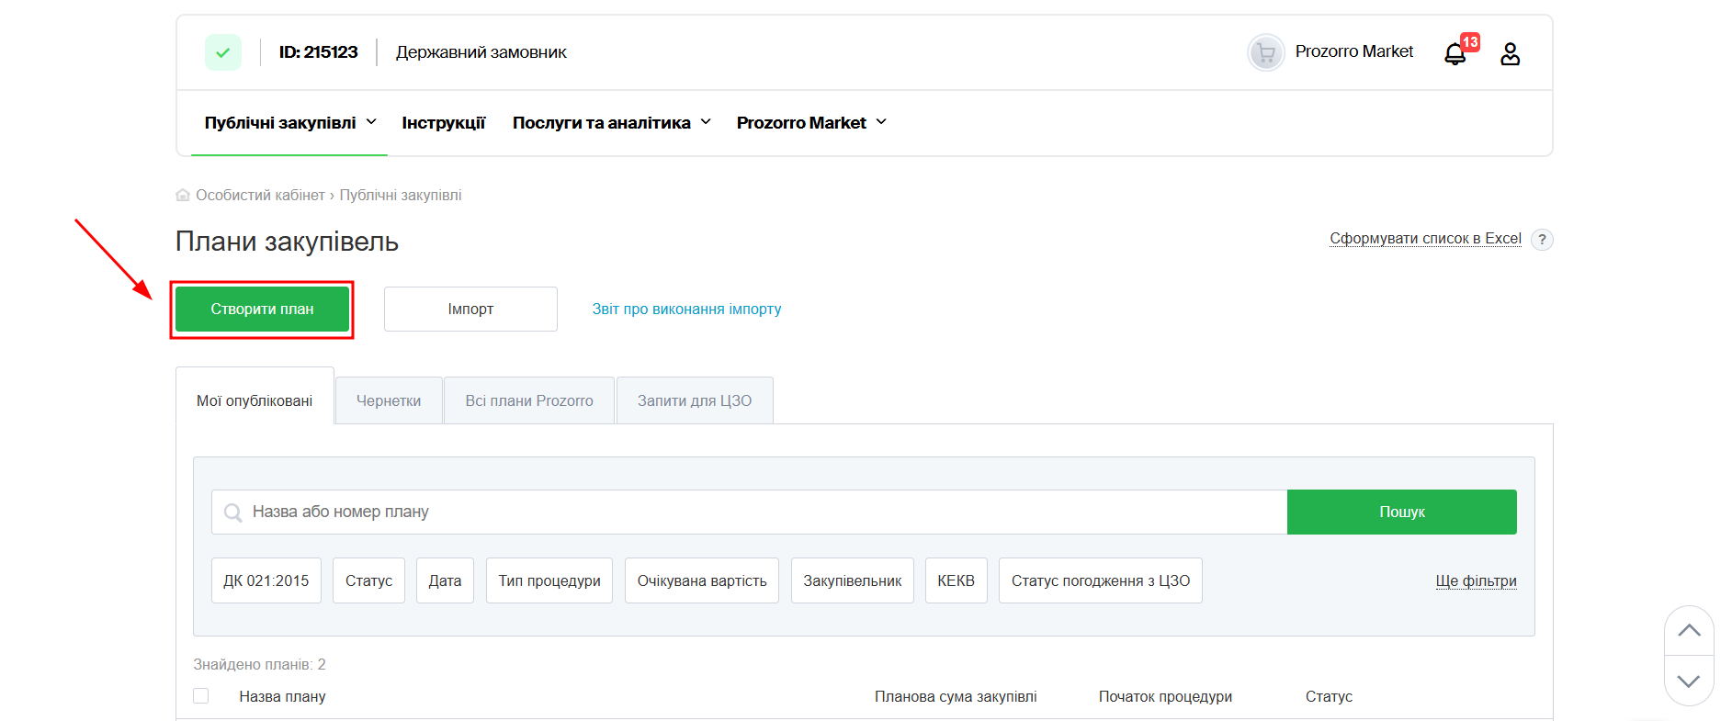Click the home icon in breadcrumb
The width and height of the screenshot is (1732, 721).
183,195
